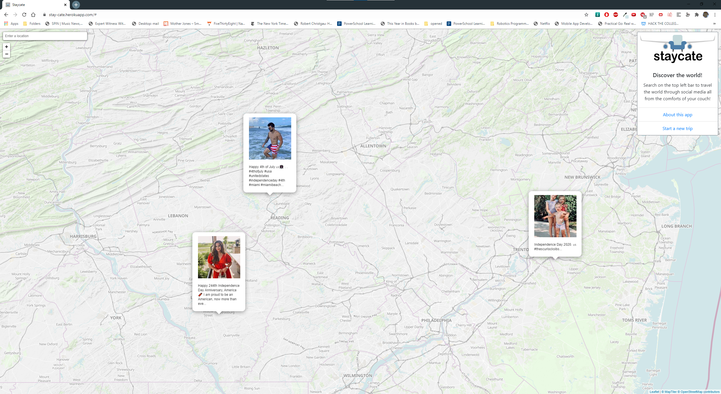This screenshot has height=394, width=721.
Task: Click the Enter a location search field
Action: pos(45,36)
